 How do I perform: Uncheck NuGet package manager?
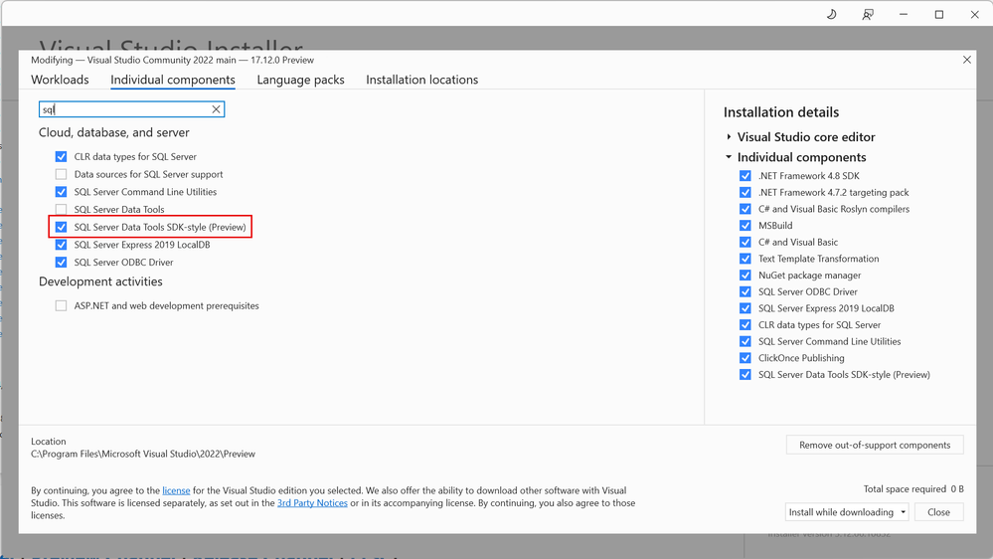click(745, 276)
